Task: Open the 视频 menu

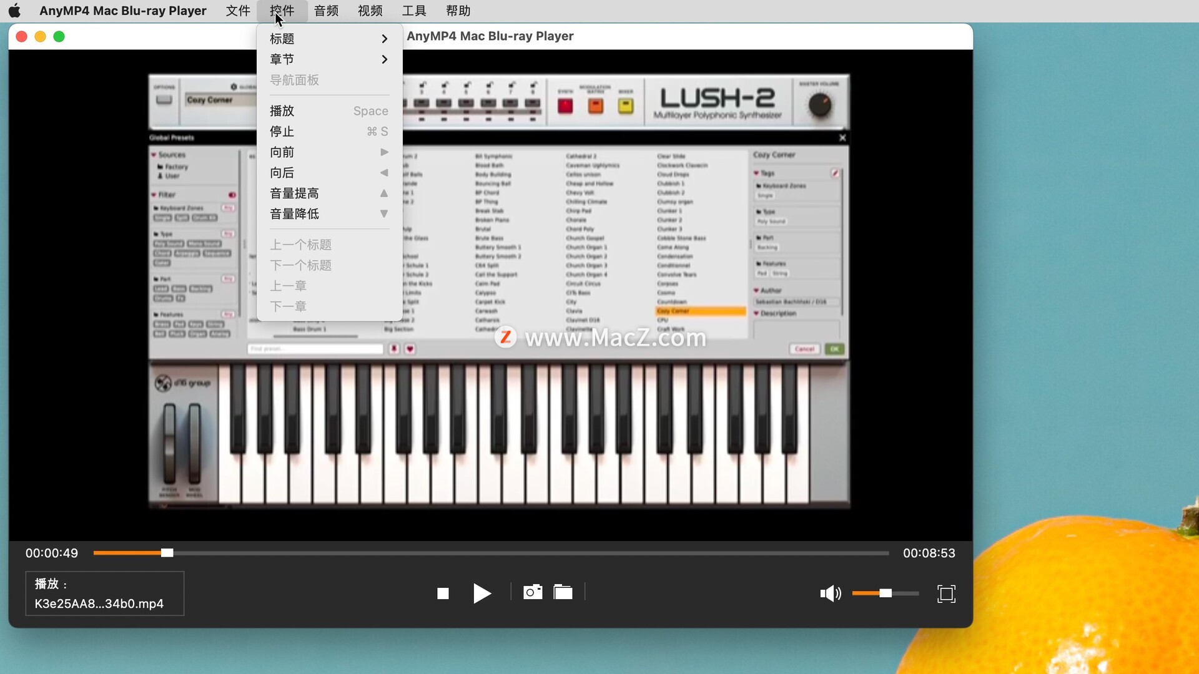Action: click(370, 11)
